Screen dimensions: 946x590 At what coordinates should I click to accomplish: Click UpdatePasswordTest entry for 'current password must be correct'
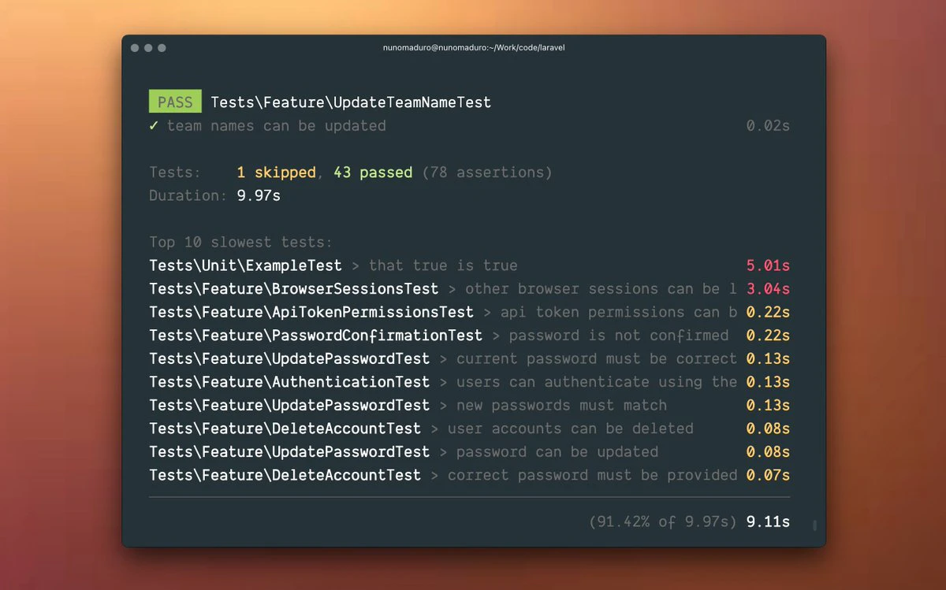289,358
